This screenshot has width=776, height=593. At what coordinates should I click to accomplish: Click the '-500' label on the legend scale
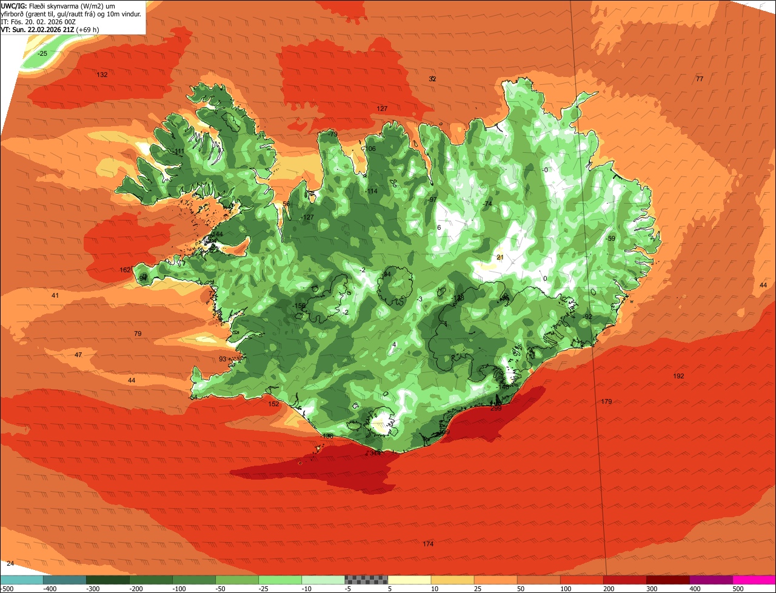tap(7, 588)
